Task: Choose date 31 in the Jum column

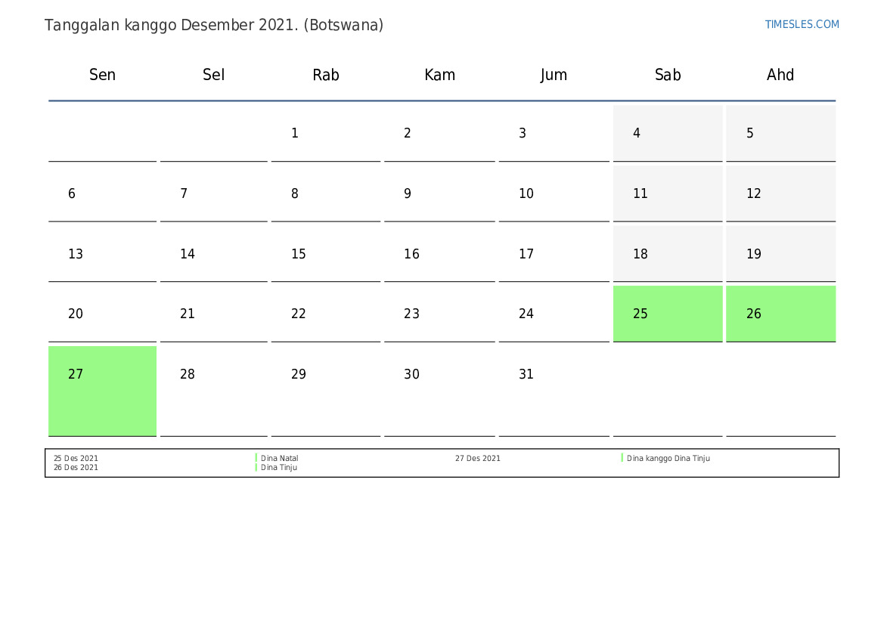Action: tap(526, 375)
